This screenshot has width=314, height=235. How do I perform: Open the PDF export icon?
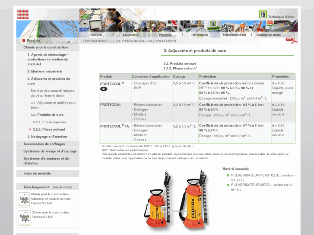click(292, 41)
